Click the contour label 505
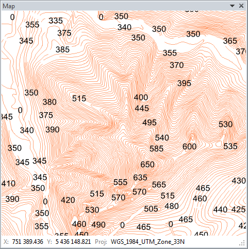This screenshot has width=248, height=249. click(151, 209)
